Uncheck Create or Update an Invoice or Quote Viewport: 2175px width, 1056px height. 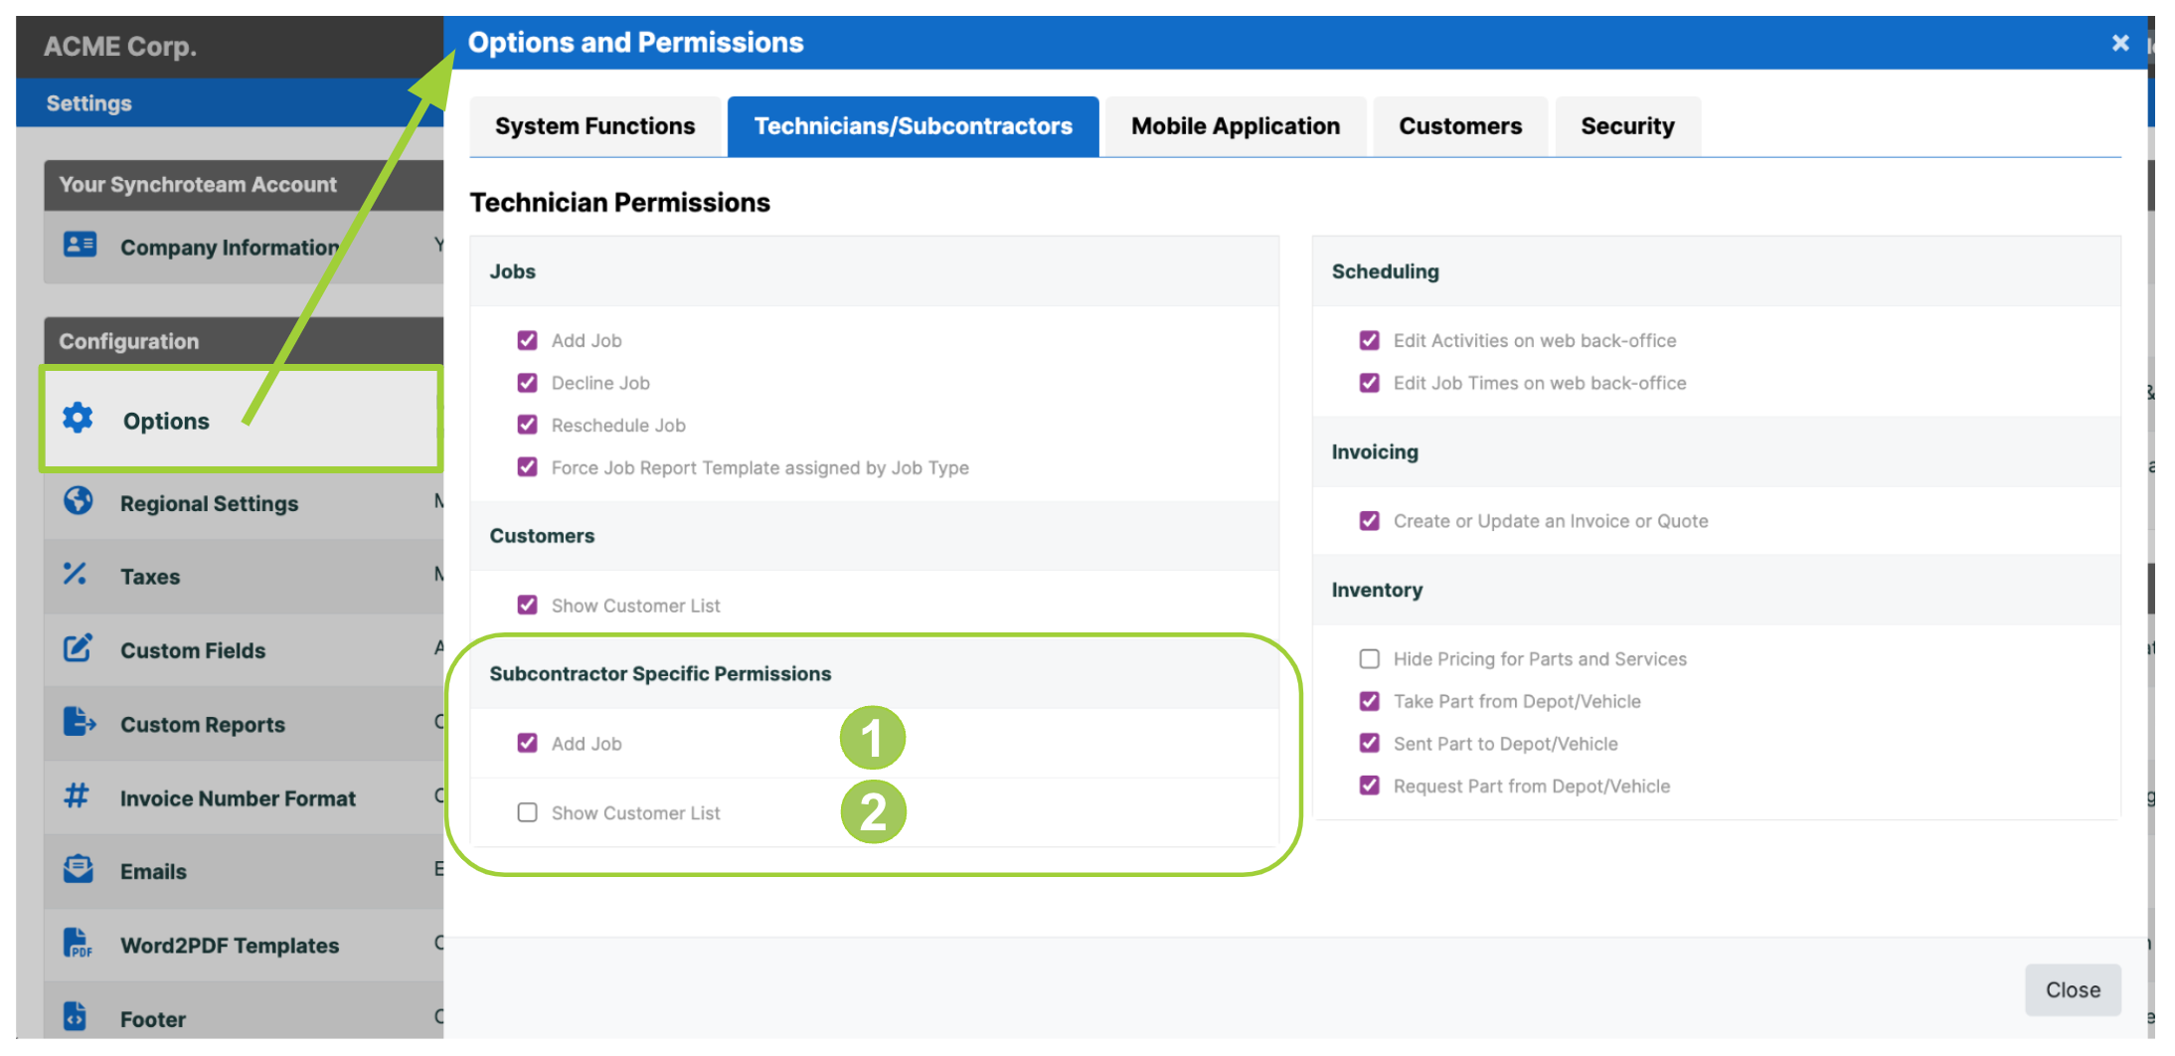[1369, 520]
